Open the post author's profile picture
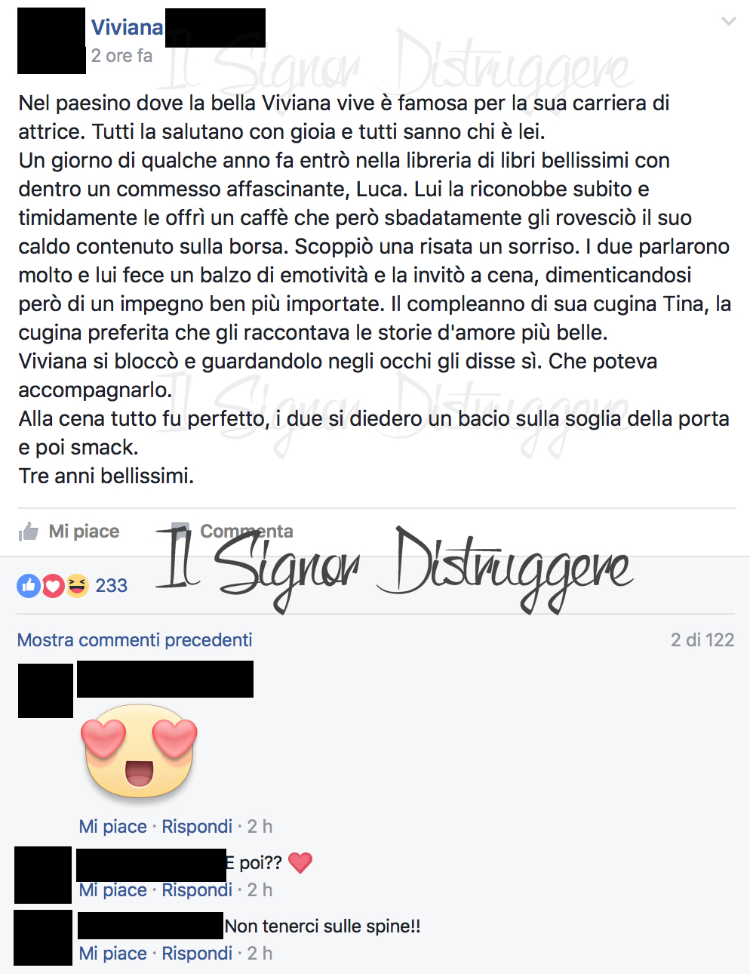Image resolution: width=750 pixels, height=974 pixels. (x=51, y=41)
